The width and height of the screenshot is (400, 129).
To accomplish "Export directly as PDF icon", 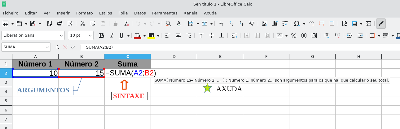I will [49, 23].
